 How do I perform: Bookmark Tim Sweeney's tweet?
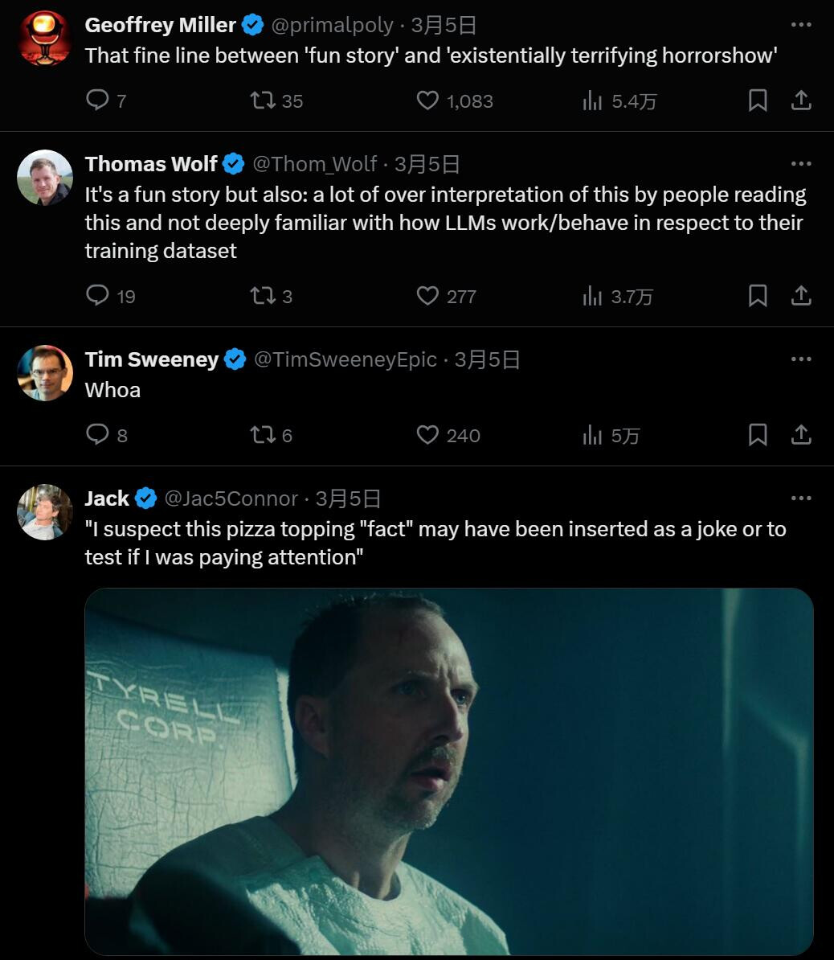758,435
